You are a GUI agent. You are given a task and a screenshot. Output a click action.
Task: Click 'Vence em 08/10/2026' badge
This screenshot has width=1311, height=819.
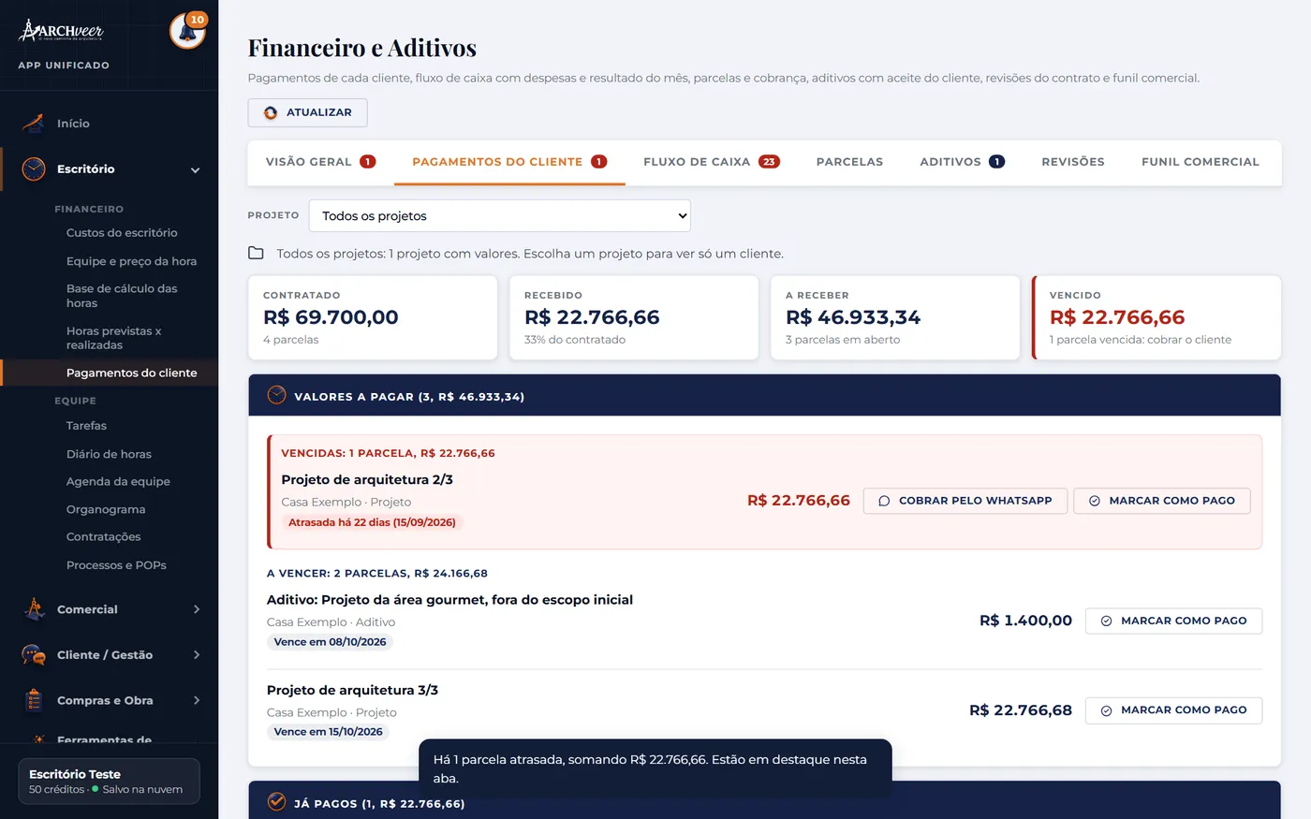point(330,642)
